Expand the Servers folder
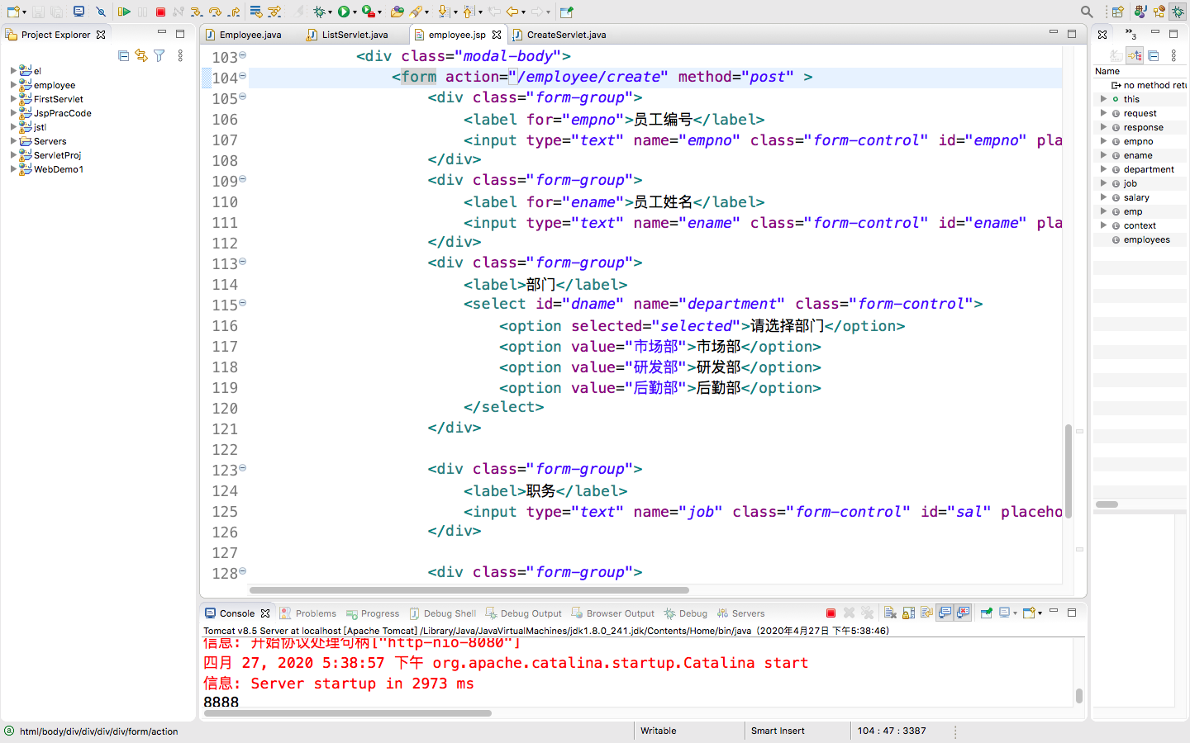The height and width of the screenshot is (743, 1190). pos(13,141)
